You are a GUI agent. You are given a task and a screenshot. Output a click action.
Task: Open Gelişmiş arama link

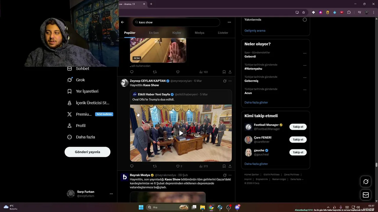pyautogui.click(x=255, y=31)
